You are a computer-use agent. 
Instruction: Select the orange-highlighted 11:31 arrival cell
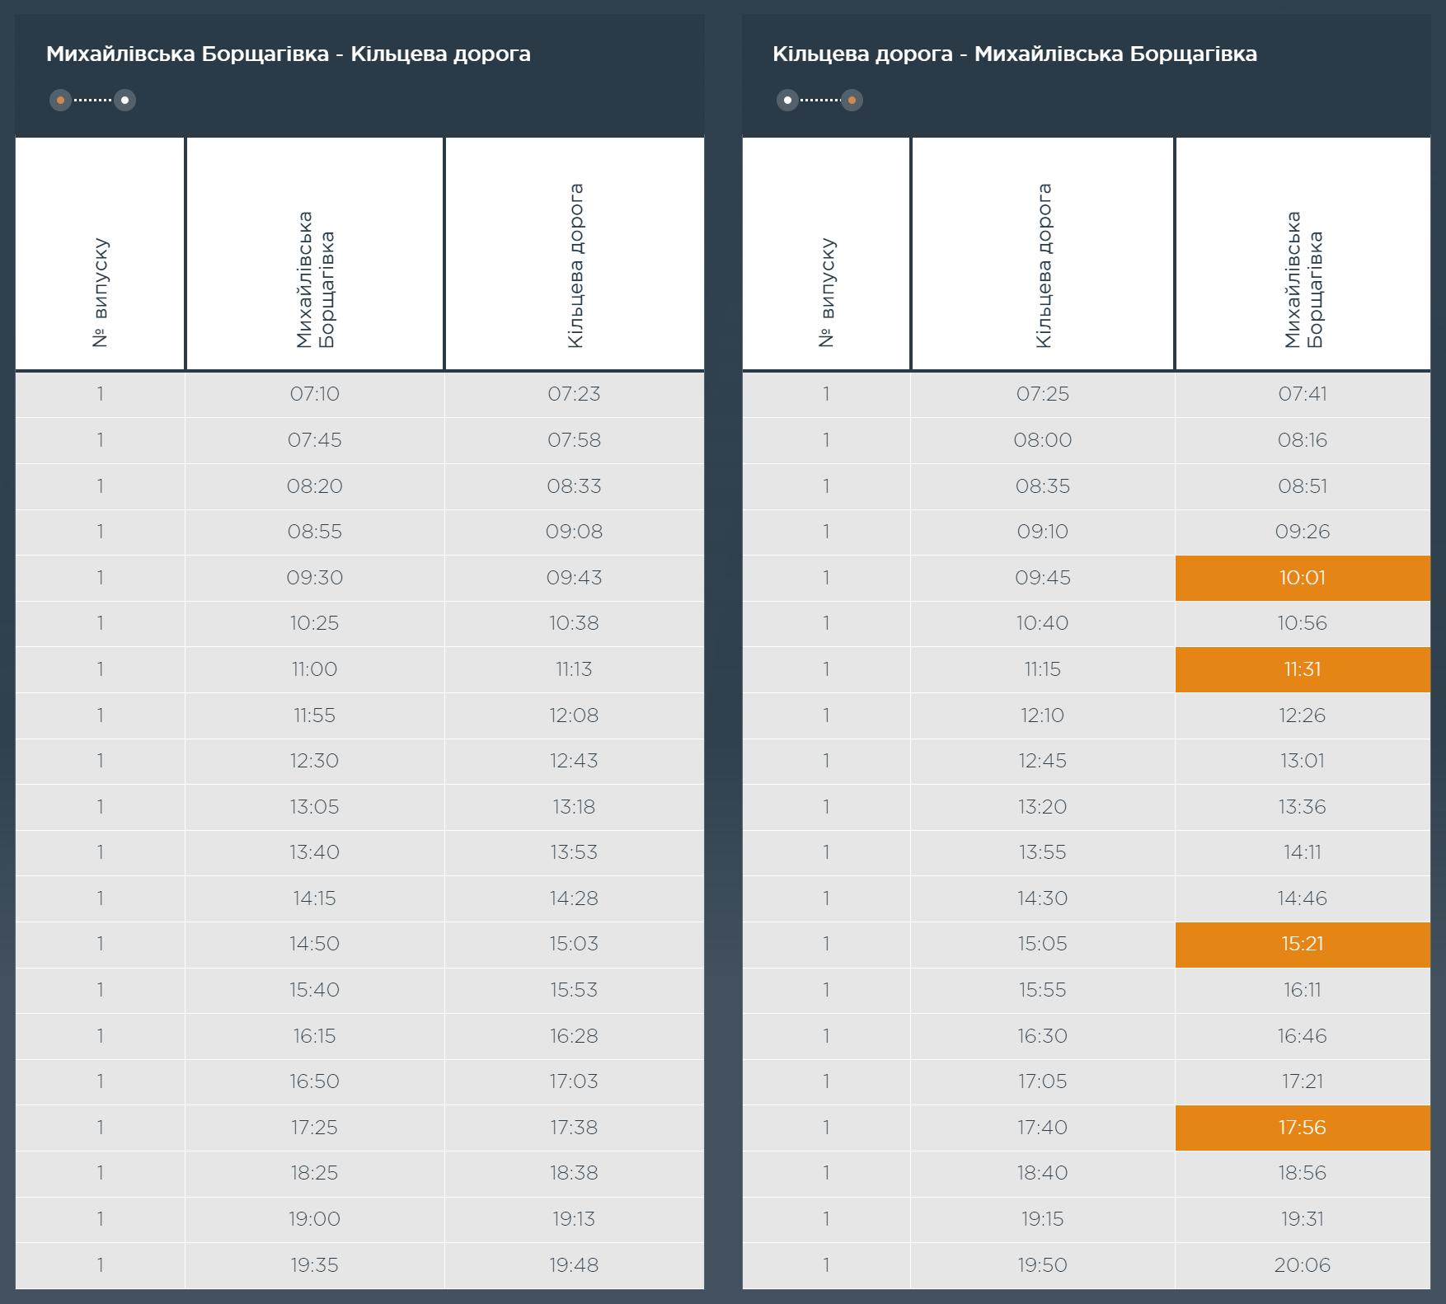pos(1303,669)
